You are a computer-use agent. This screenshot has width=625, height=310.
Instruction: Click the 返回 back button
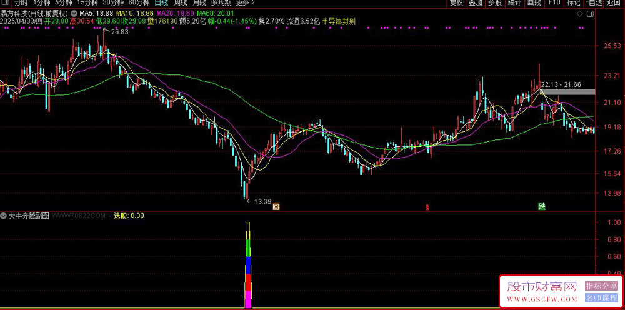(x=614, y=2)
